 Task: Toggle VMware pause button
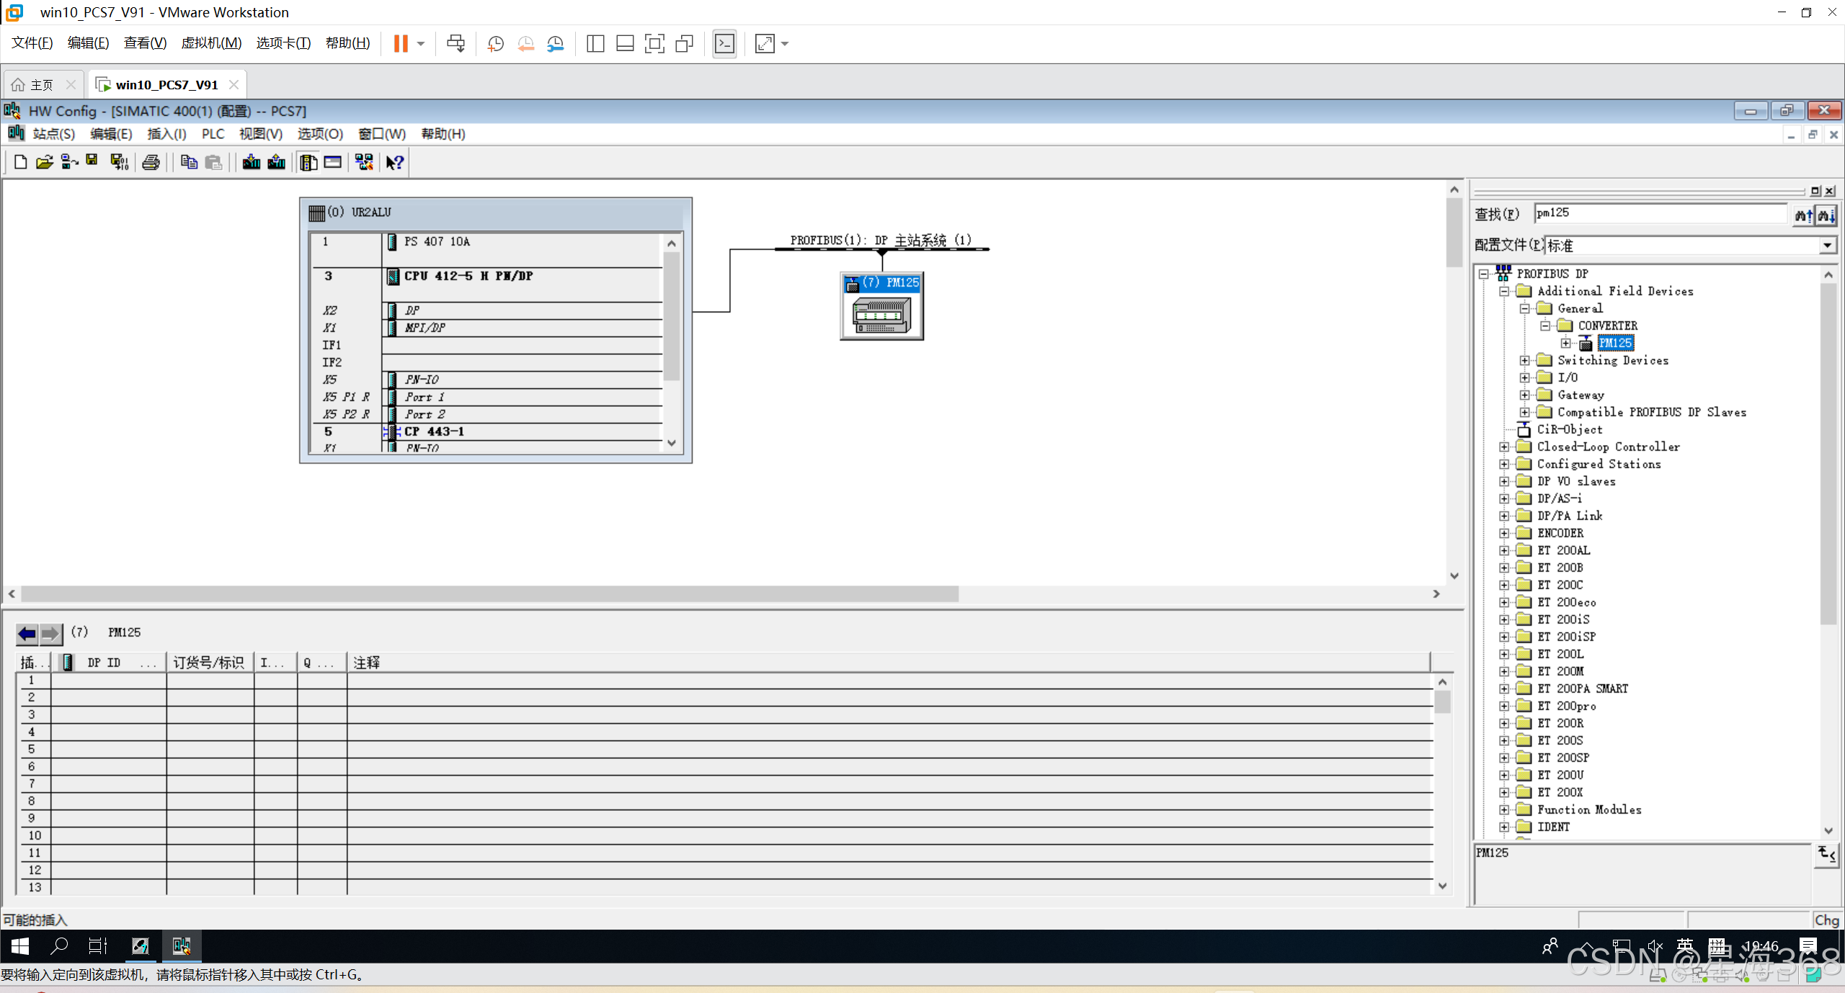401,44
